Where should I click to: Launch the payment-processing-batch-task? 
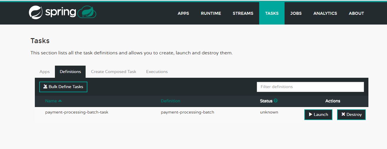[318, 114]
